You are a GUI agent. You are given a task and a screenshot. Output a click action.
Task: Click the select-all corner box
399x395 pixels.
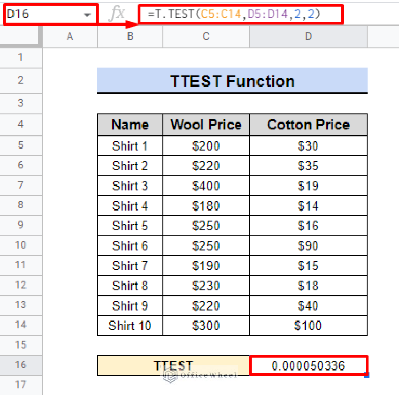tap(21, 36)
